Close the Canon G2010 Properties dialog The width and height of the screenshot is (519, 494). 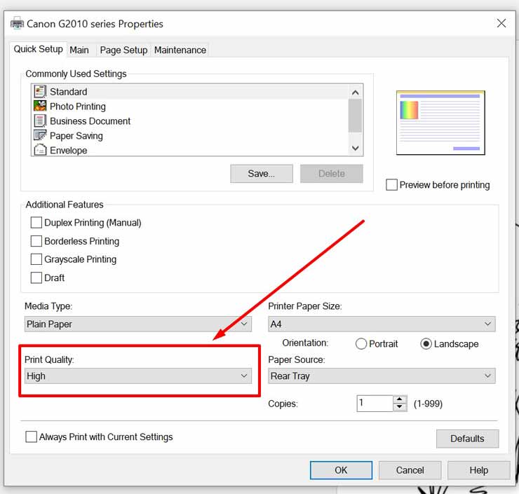(501, 23)
